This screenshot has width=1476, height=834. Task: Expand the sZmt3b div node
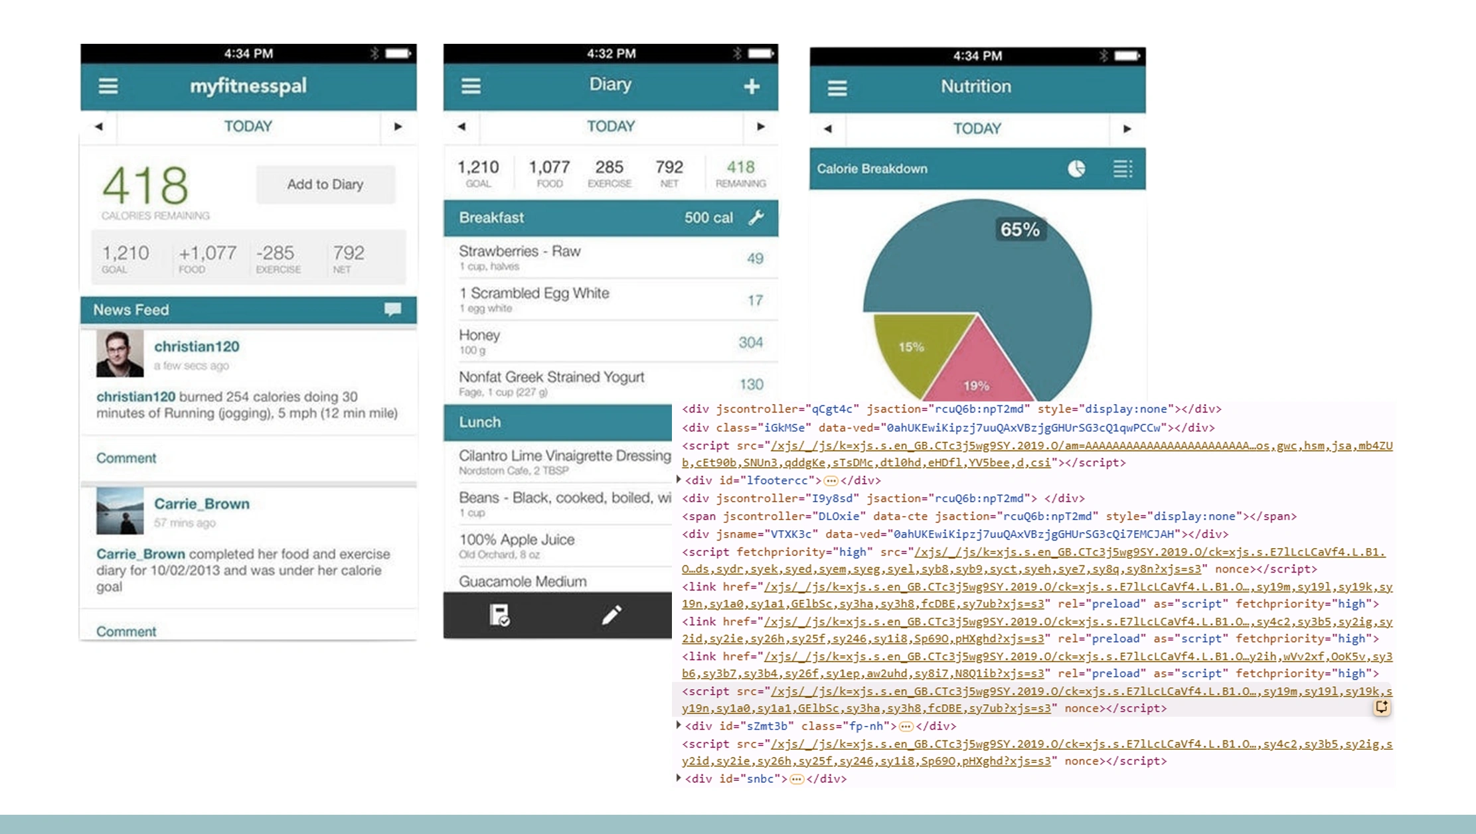pos(678,727)
